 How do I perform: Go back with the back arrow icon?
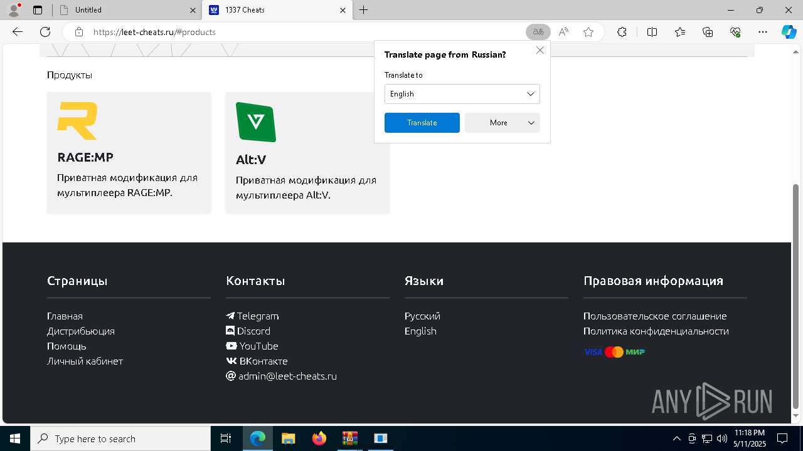[18, 32]
